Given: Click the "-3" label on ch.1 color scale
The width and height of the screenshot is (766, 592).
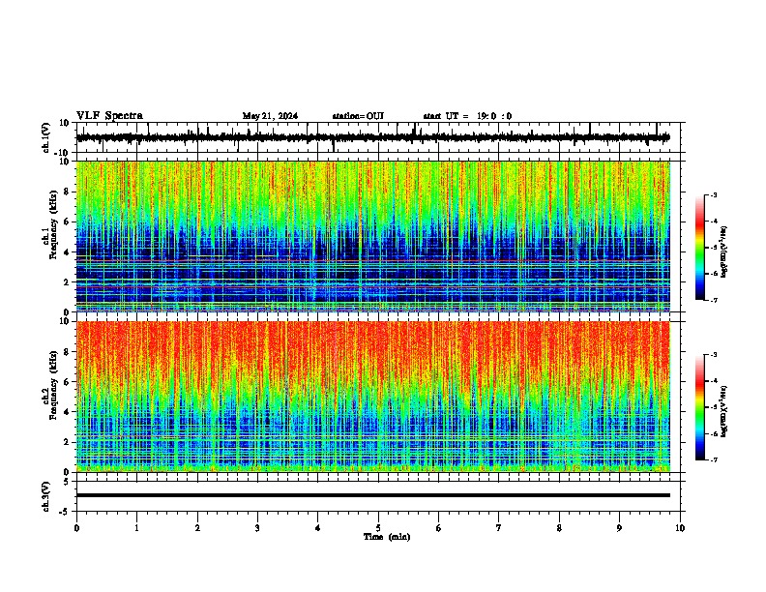Looking at the screenshot, I should click(713, 195).
